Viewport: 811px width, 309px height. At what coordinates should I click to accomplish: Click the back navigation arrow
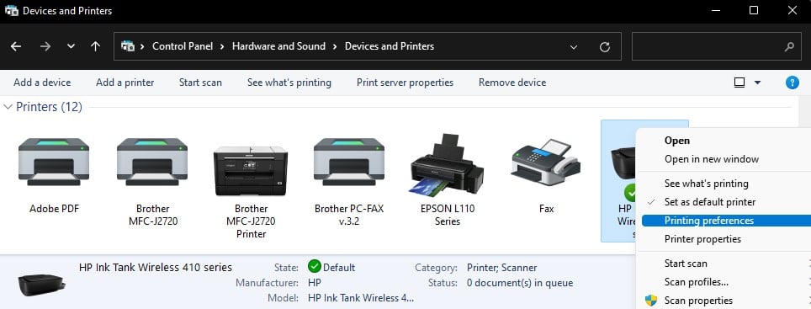pyautogui.click(x=16, y=46)
